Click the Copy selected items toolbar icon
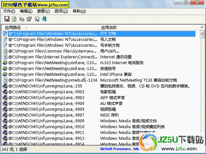Screen dimensions: 206x154 [22, 19]
